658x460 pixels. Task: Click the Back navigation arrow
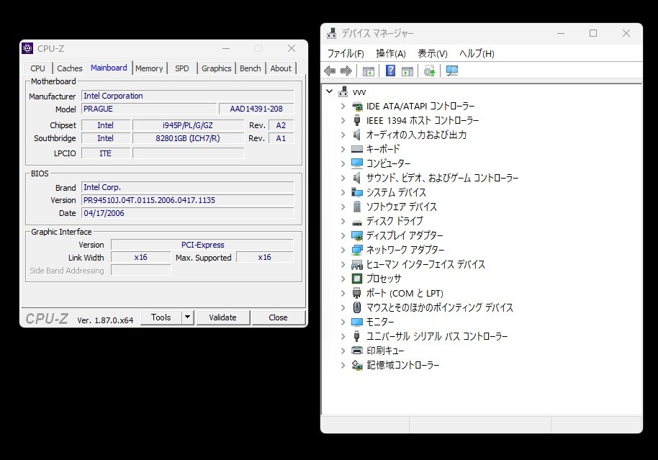click(x=330, y=70)
